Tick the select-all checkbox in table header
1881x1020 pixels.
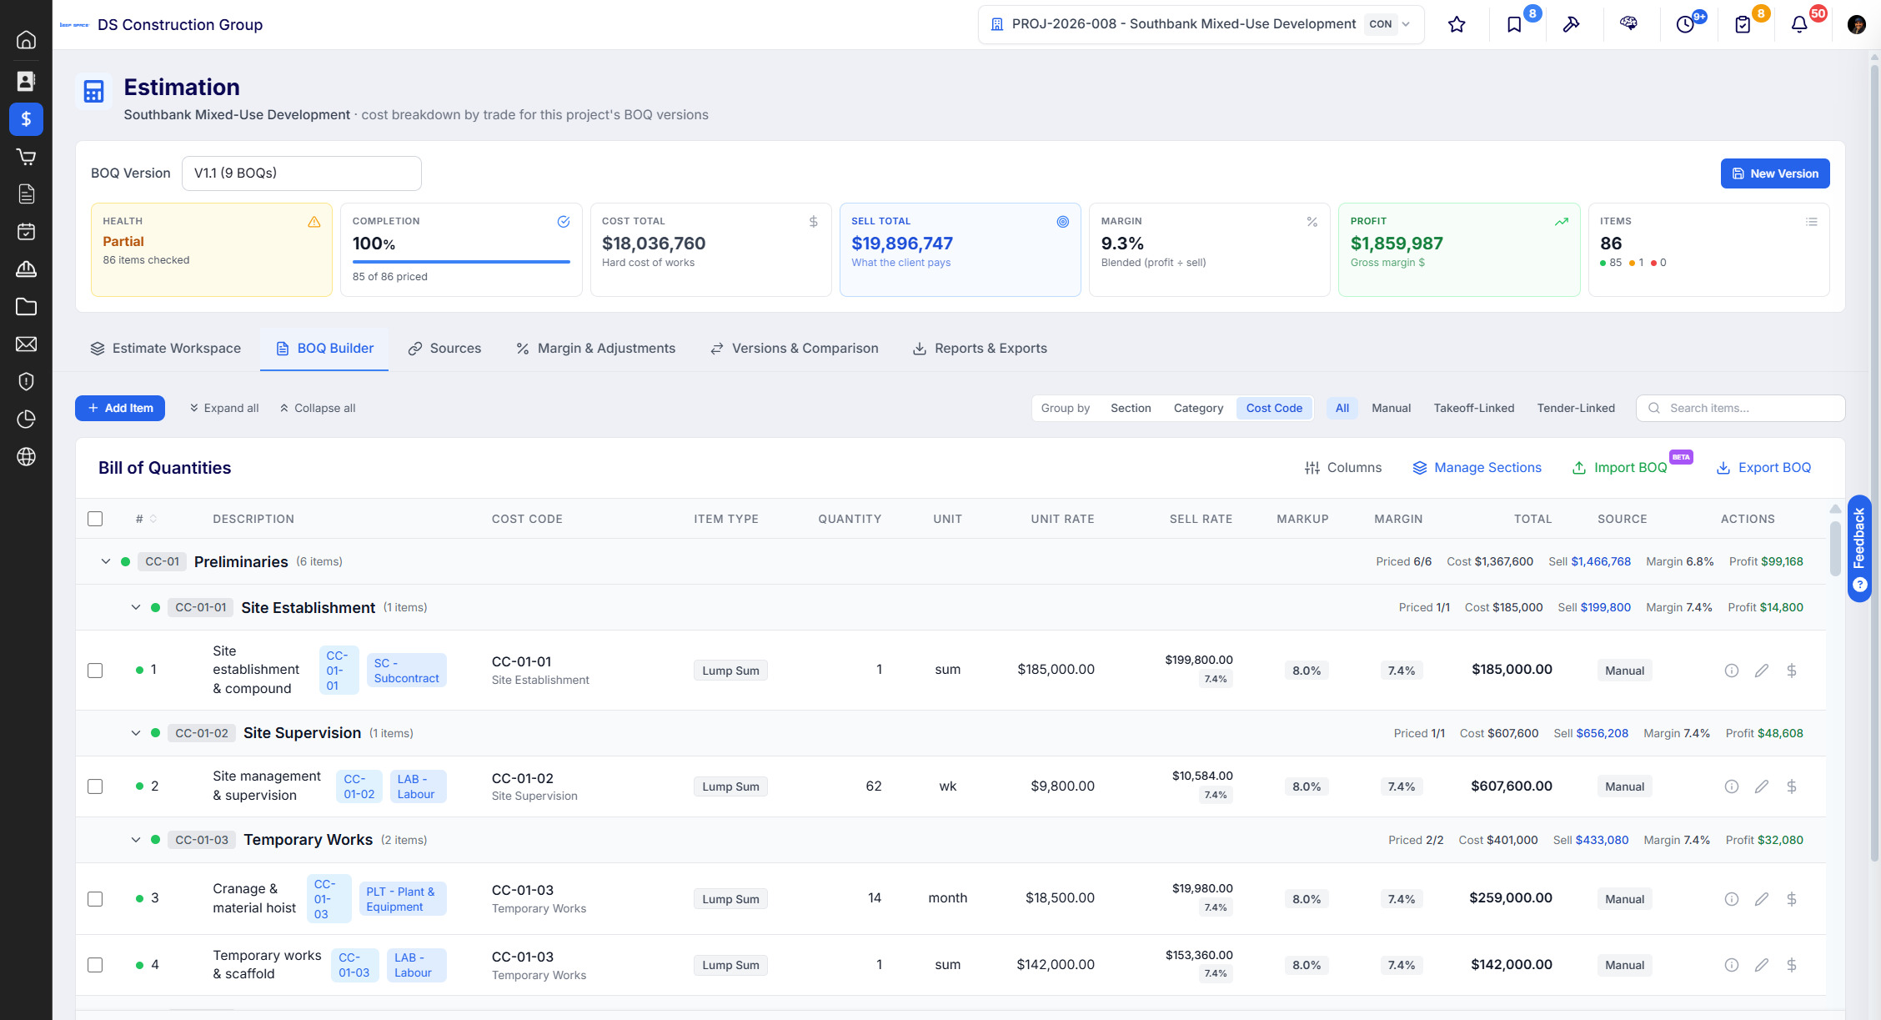click(x=95, y=519)
